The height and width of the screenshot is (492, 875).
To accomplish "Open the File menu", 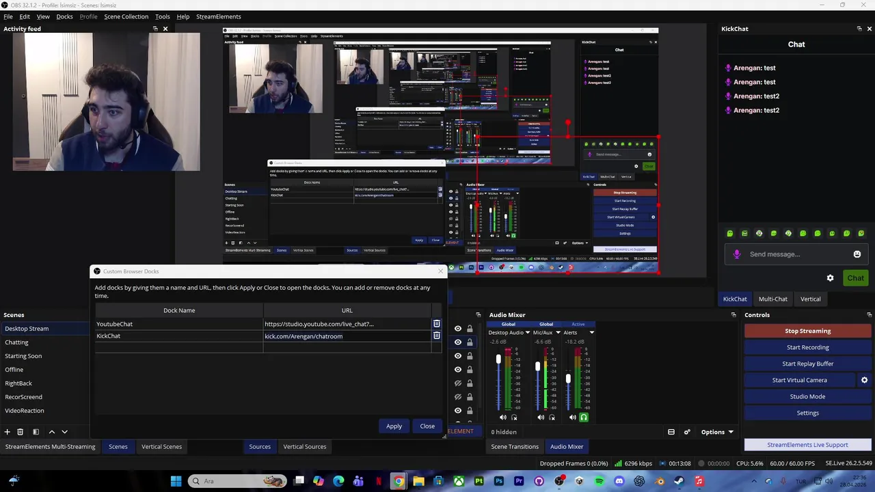I will pos(8,16).
